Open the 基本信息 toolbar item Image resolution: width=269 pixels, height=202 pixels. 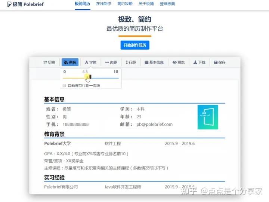click(154, 62)
